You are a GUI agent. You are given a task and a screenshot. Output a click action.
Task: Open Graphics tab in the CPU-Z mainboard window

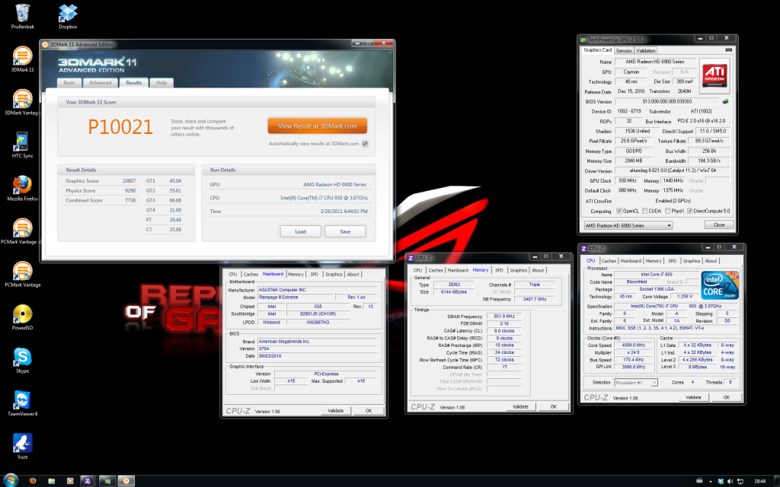pos(334,274)
